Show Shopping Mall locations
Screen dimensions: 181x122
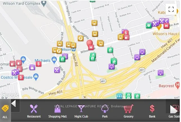point(57,111)
